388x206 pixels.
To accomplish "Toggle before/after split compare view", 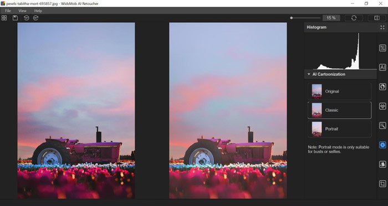I will [377, 18].
